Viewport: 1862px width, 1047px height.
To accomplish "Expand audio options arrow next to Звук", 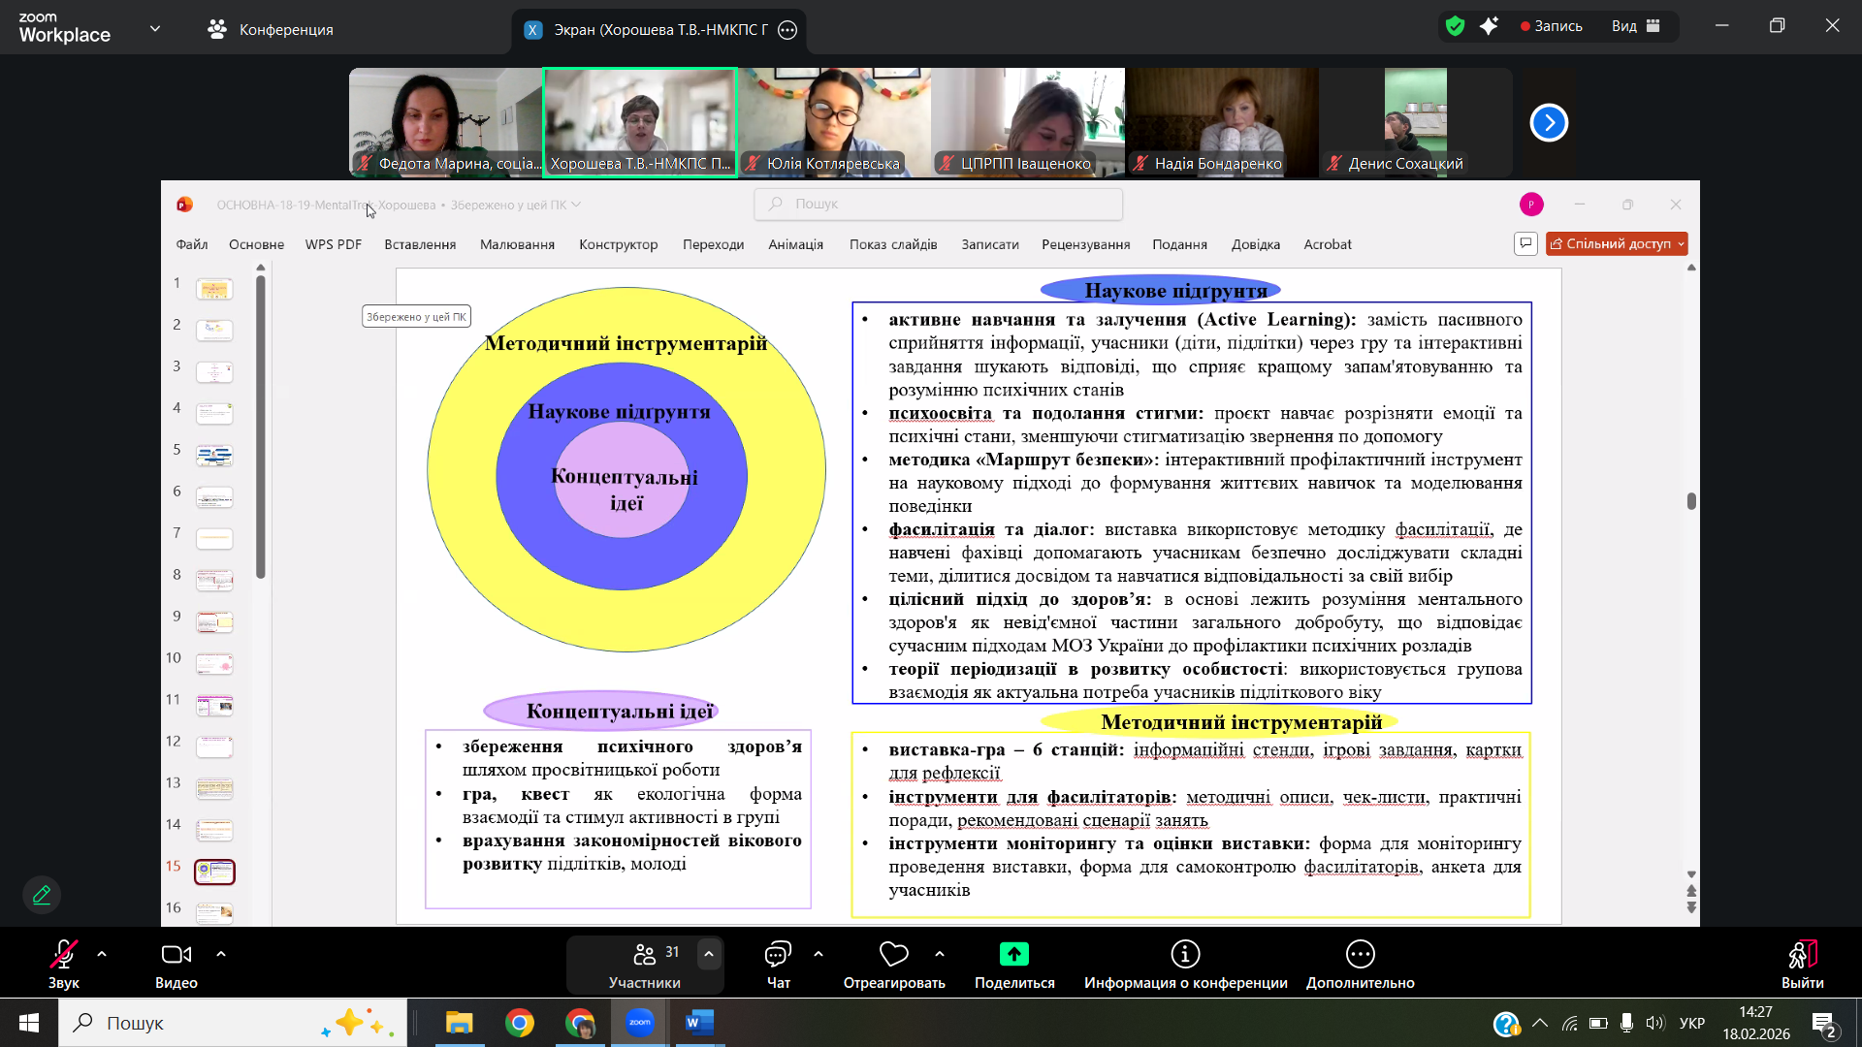I will (x=102, y=954).
